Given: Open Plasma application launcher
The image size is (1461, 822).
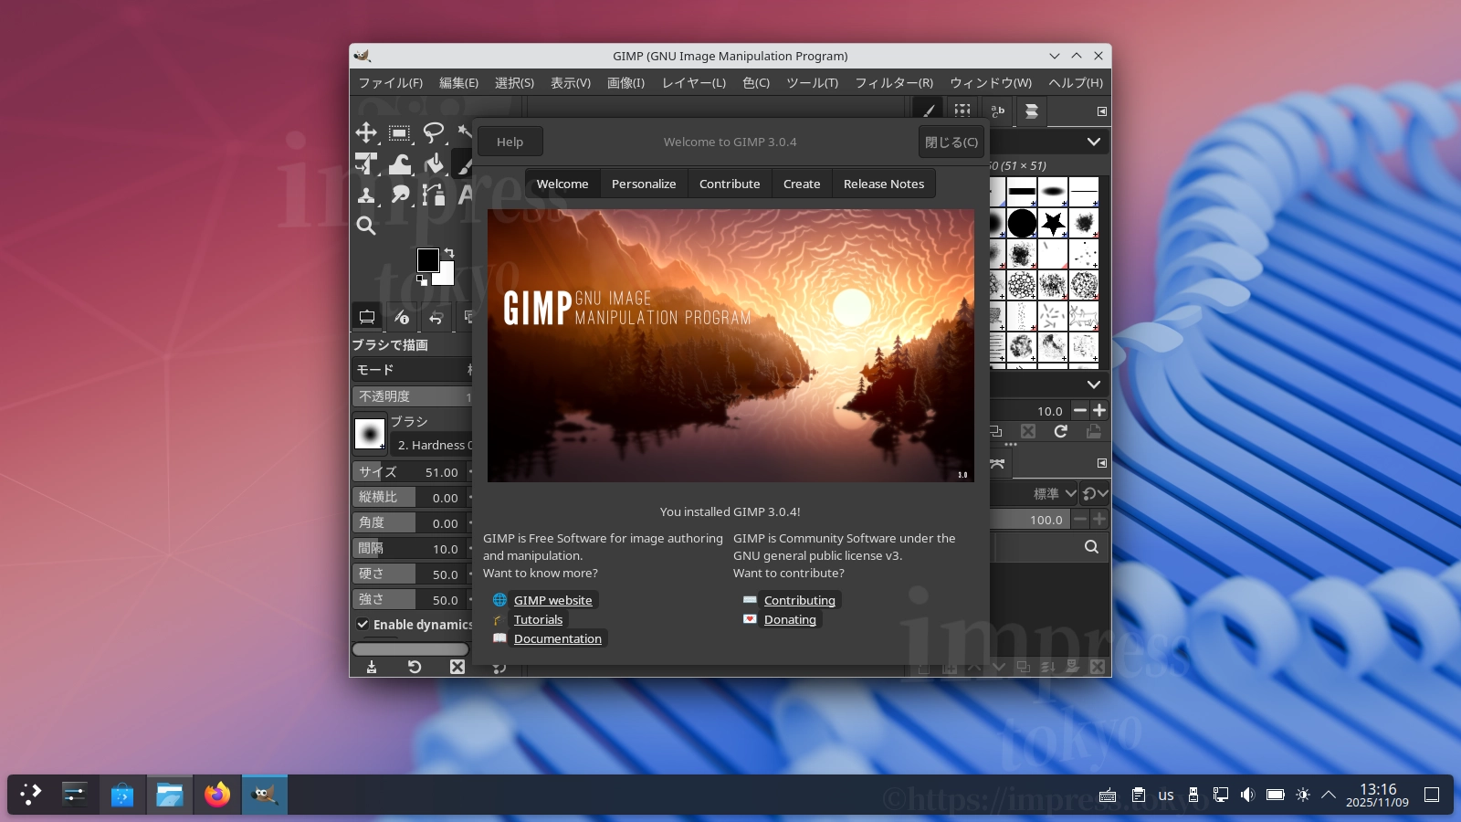Looking at the screenshot, I should [31, 795].
